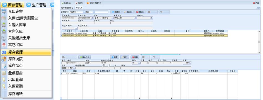The height and width of the screenshot is (100, 263).
Task: Click the upper 修改 button
Action: tap(128, 12)
